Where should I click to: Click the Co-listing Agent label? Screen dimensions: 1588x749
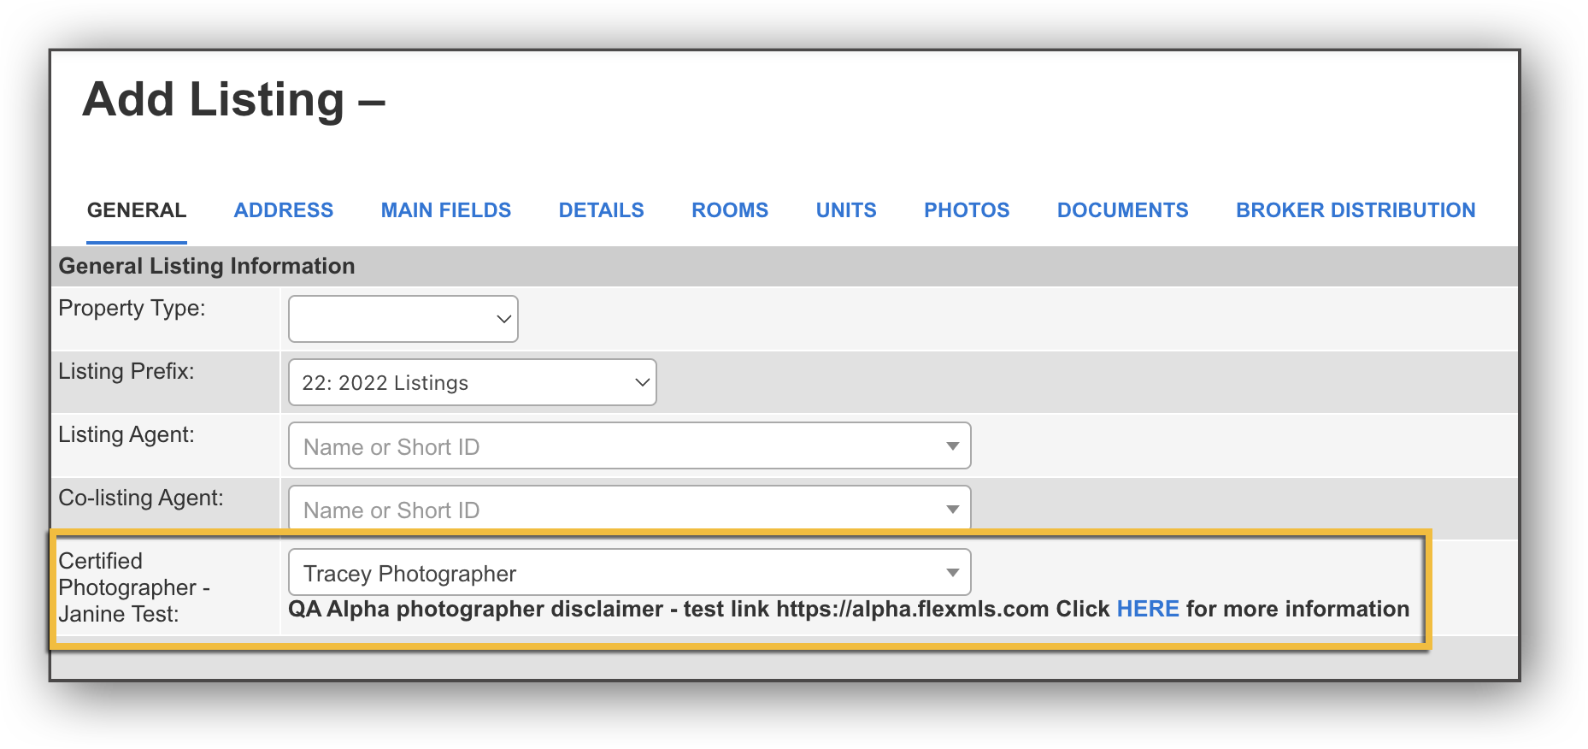pyautogui.click(x=141, y=498)
